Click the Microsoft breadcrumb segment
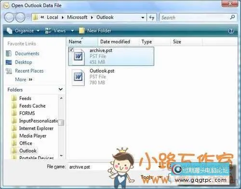241x189 pixels. tap(77, 17)
